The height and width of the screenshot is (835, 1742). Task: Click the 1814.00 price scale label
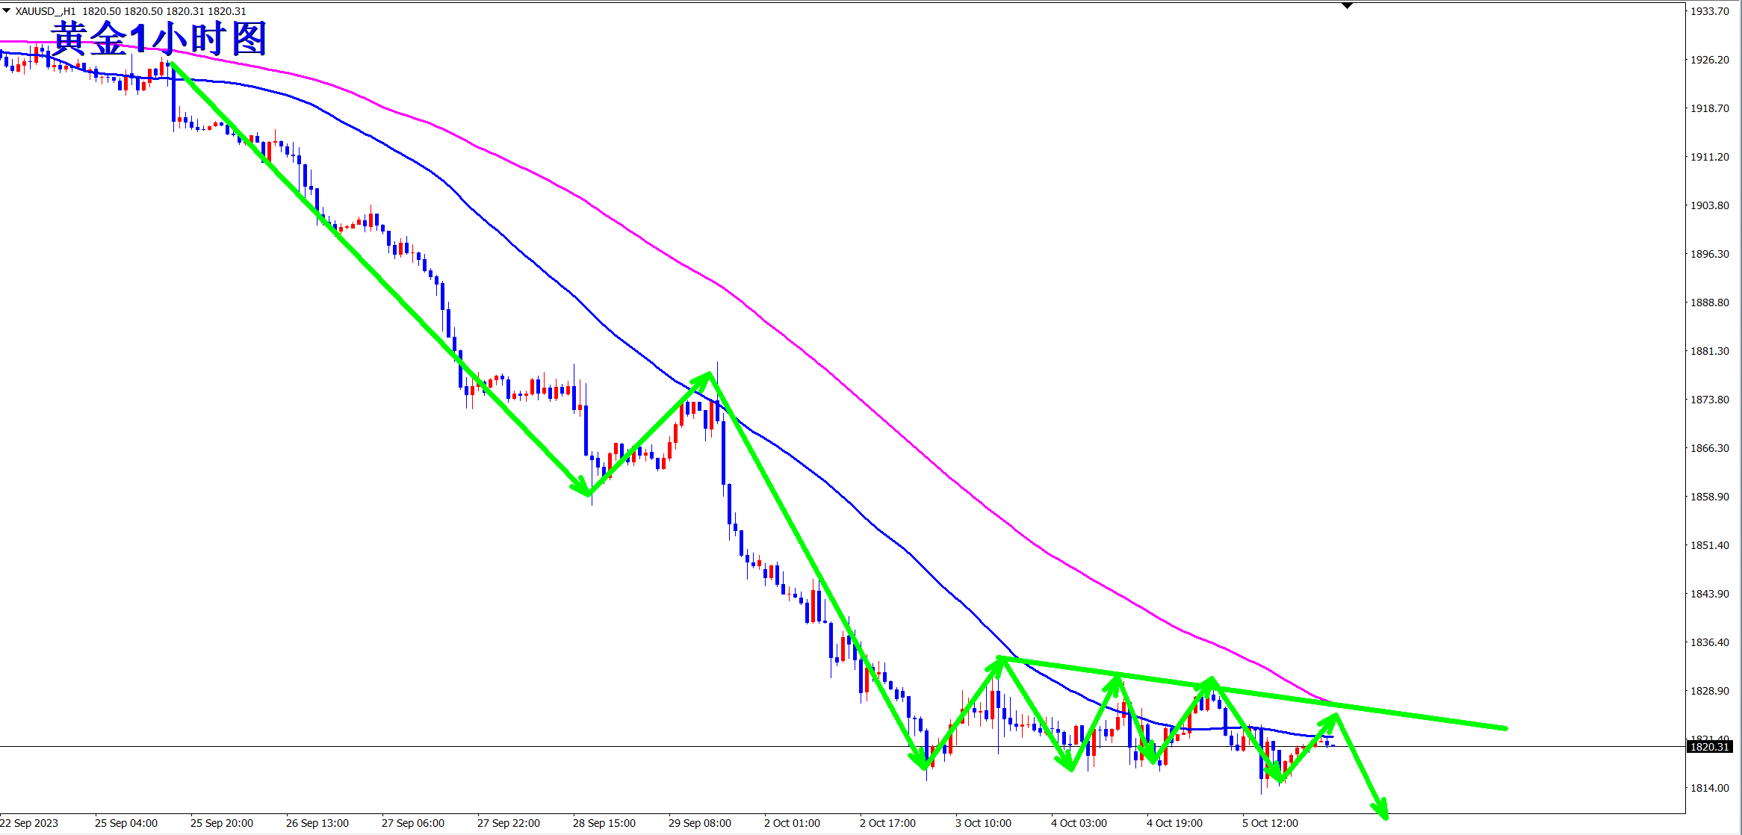click(1710, 788)
